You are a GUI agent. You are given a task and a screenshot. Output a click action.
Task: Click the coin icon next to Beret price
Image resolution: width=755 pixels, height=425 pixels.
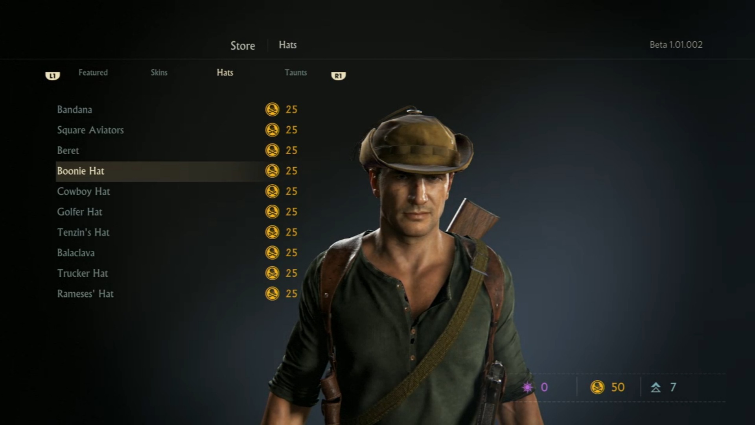272,150
